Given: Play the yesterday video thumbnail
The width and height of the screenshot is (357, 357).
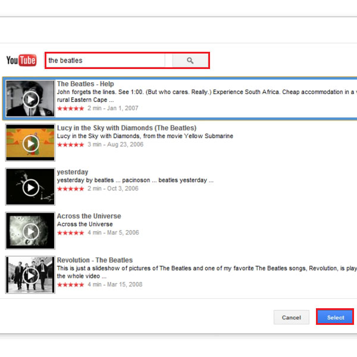Looking at the screenshot, I should (30, 187).
